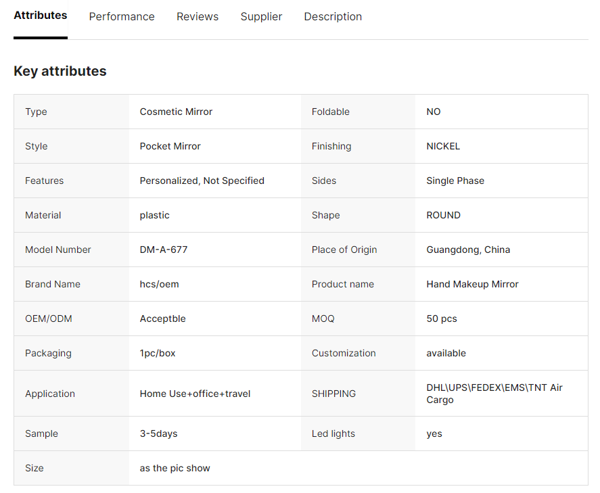Show the Description tab
Viewport: 600px width, 493px height.
pos(333,17)
